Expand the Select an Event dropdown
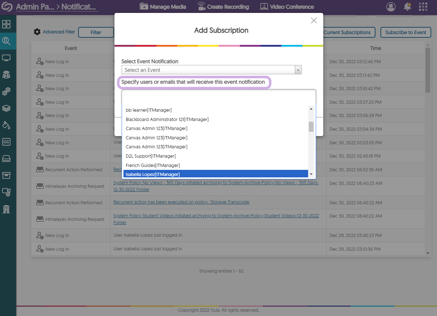The width and height of the screenshot is (437, 316). (211, 70)
